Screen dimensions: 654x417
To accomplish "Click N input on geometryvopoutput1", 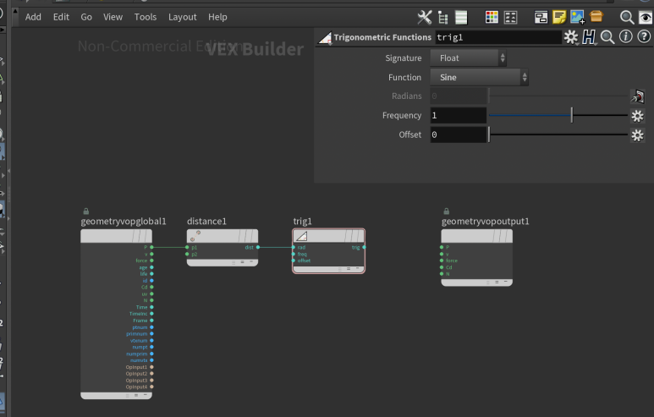I will tap(442, 274).
